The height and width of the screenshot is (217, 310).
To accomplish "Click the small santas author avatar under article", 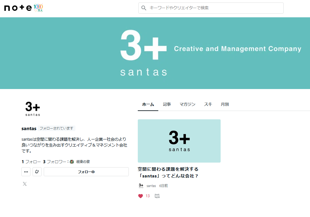I will point(141,186).
